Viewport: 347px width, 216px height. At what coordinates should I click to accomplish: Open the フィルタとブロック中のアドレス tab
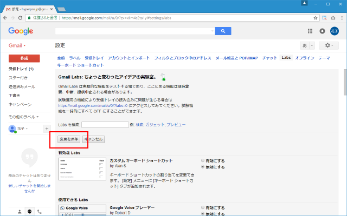point(183,58)
